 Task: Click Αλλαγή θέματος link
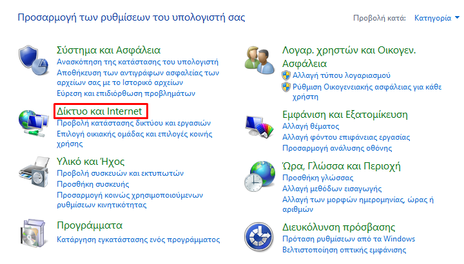click(x=311, y=126)
